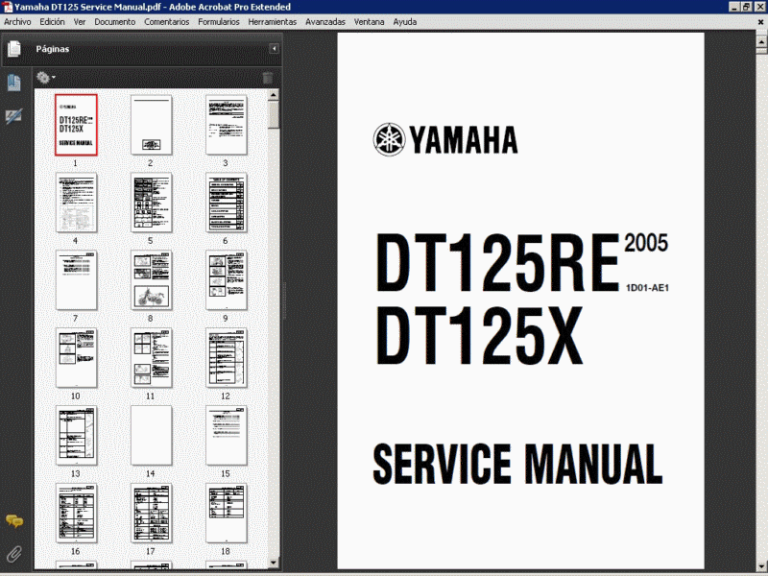The height and width of the screenshot is (576, 768).
Task: Click the "DT125X" model title text
Action: pyautogui.click(x=479, y=336)
